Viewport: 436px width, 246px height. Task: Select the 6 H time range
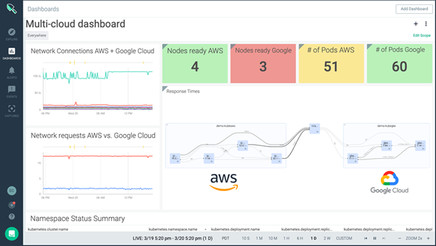[x=300, y=238]
